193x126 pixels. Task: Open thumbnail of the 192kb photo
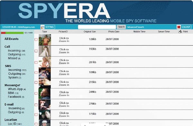(45, 51)
